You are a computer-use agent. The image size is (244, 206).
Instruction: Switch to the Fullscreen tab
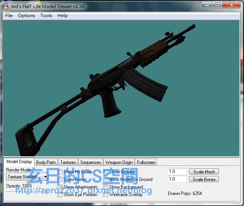[146, 162]
